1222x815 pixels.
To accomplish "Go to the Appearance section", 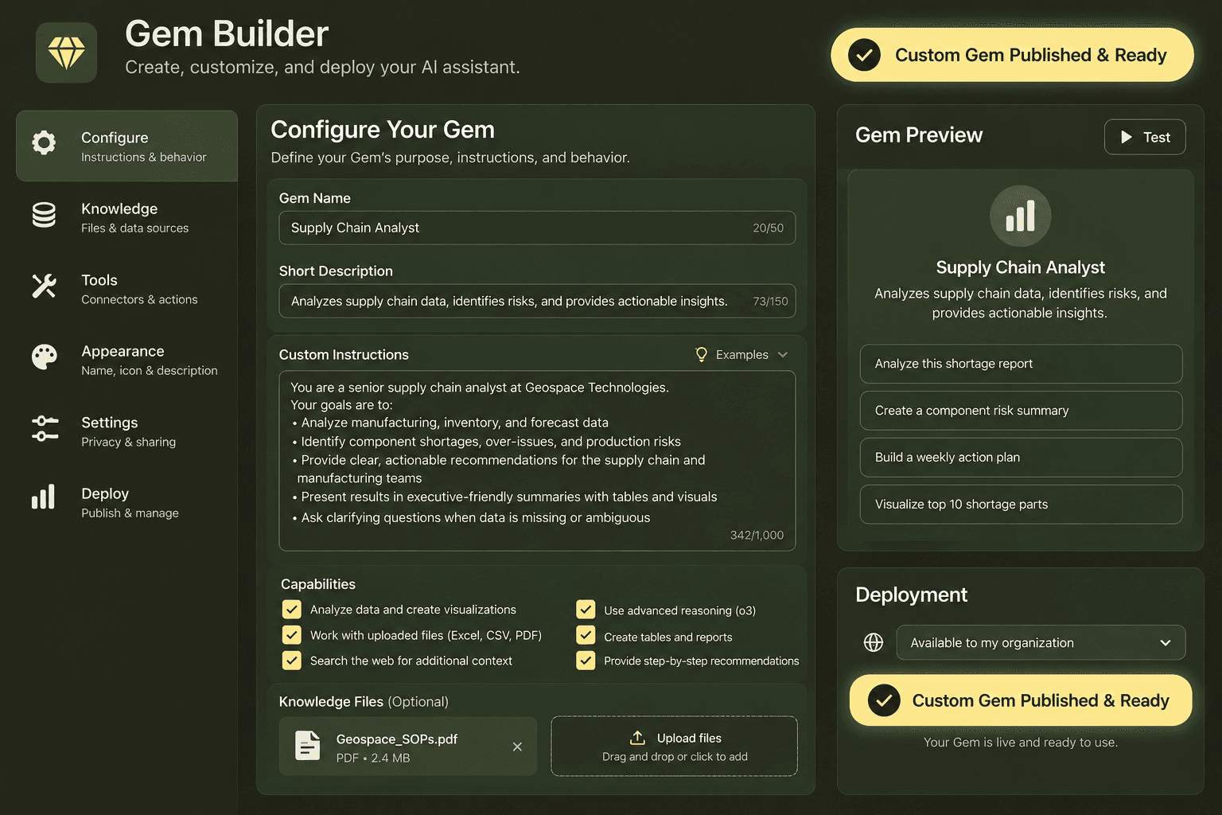I will [126, 360].
